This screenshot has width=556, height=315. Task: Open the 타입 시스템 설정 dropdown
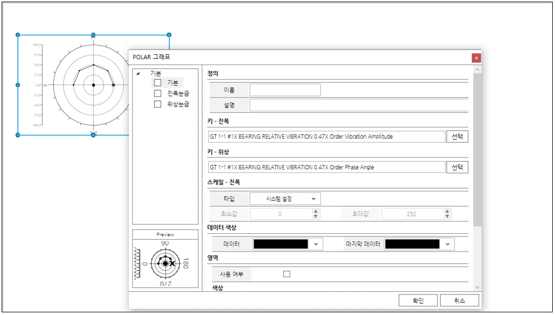coord(285,199)
